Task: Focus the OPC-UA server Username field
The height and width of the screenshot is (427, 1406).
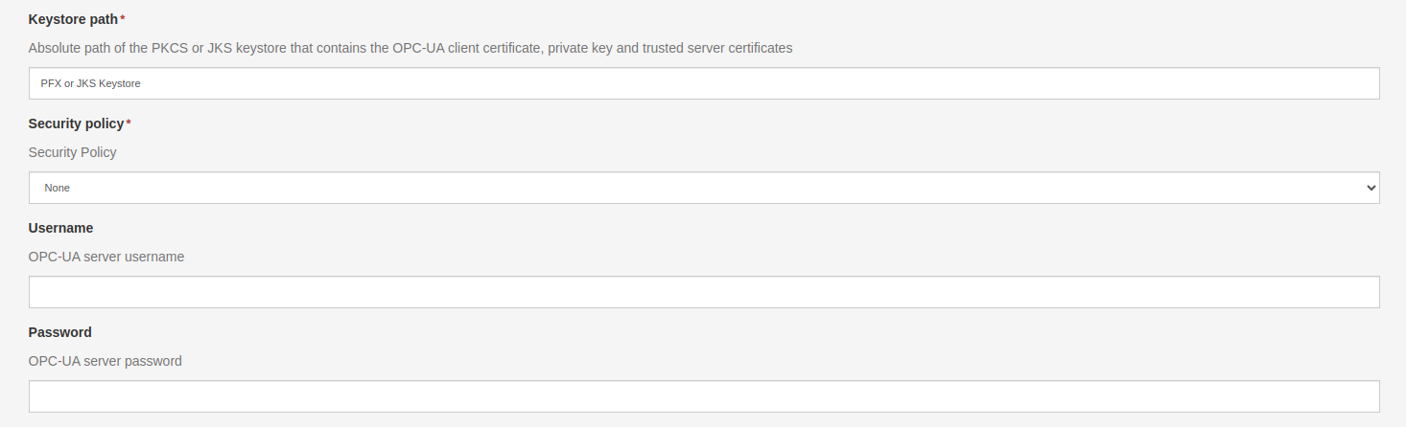Action: pos(704,292)
